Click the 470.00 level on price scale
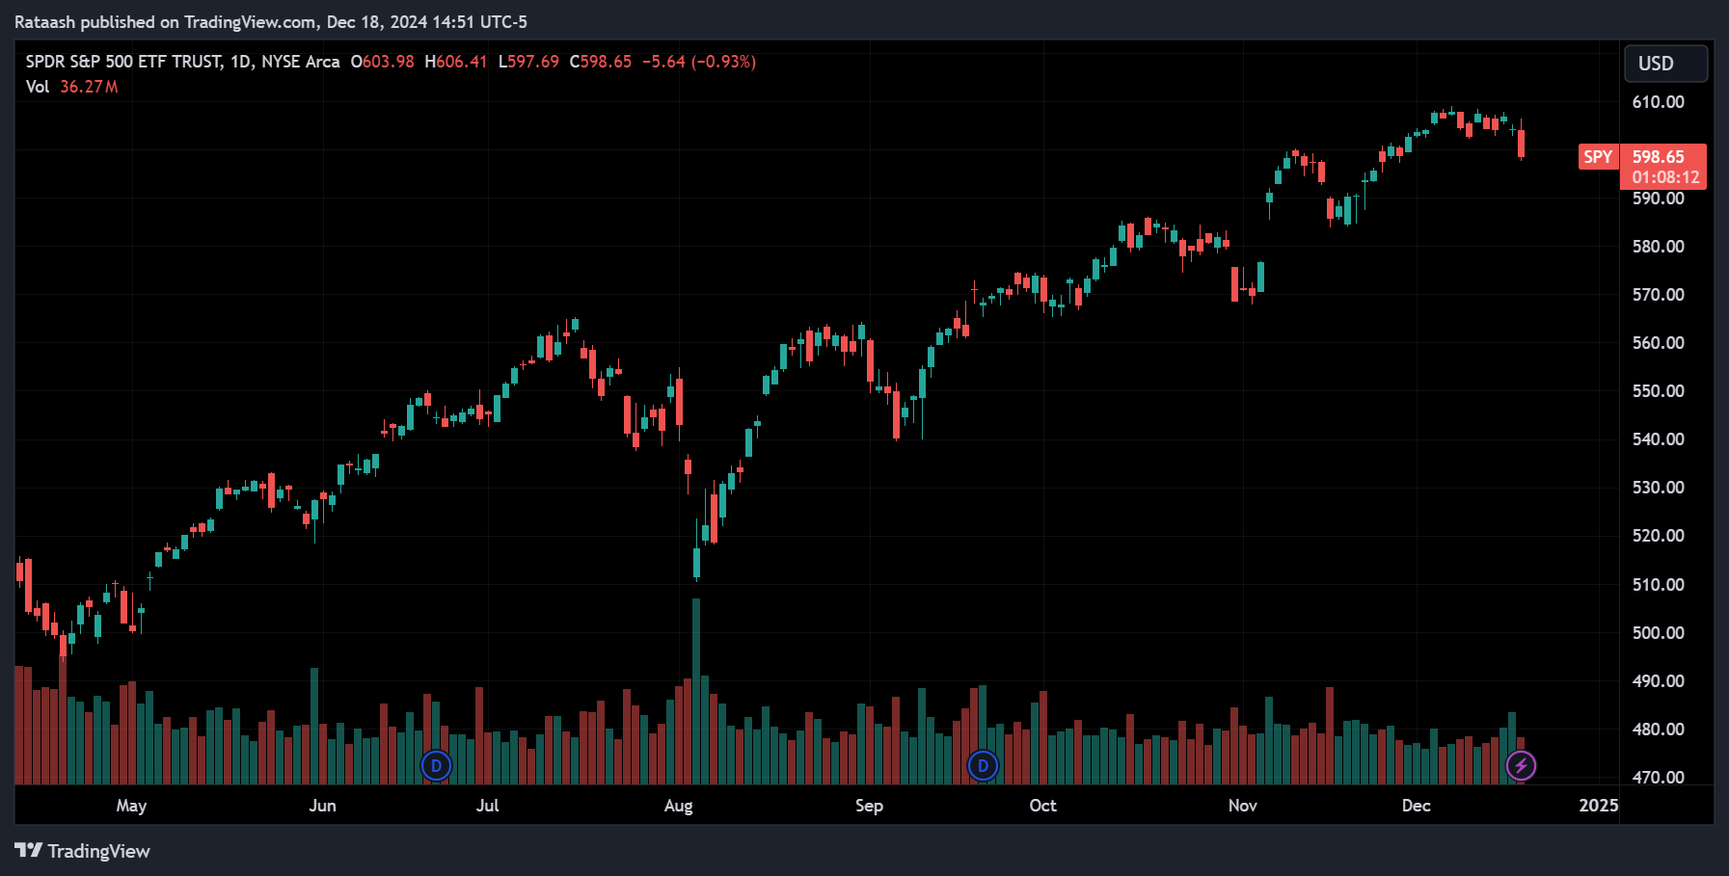Image resolution: width=1729 pixels, height=876 pixels. click(1659, 777)
